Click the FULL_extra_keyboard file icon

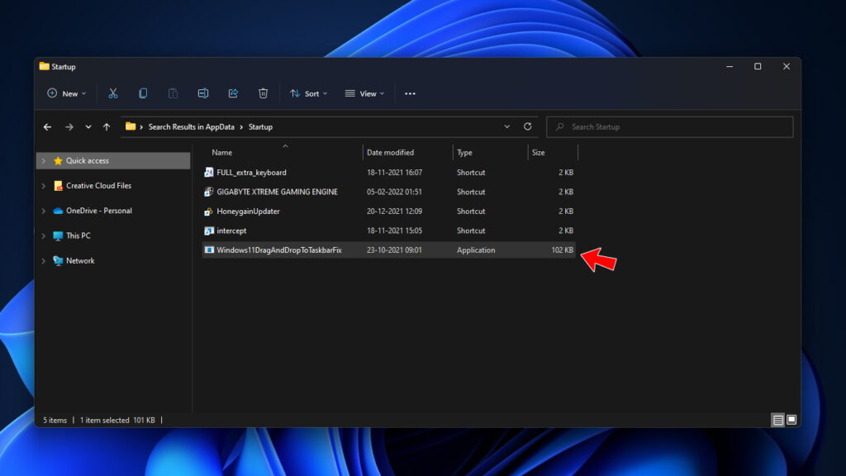209,172
